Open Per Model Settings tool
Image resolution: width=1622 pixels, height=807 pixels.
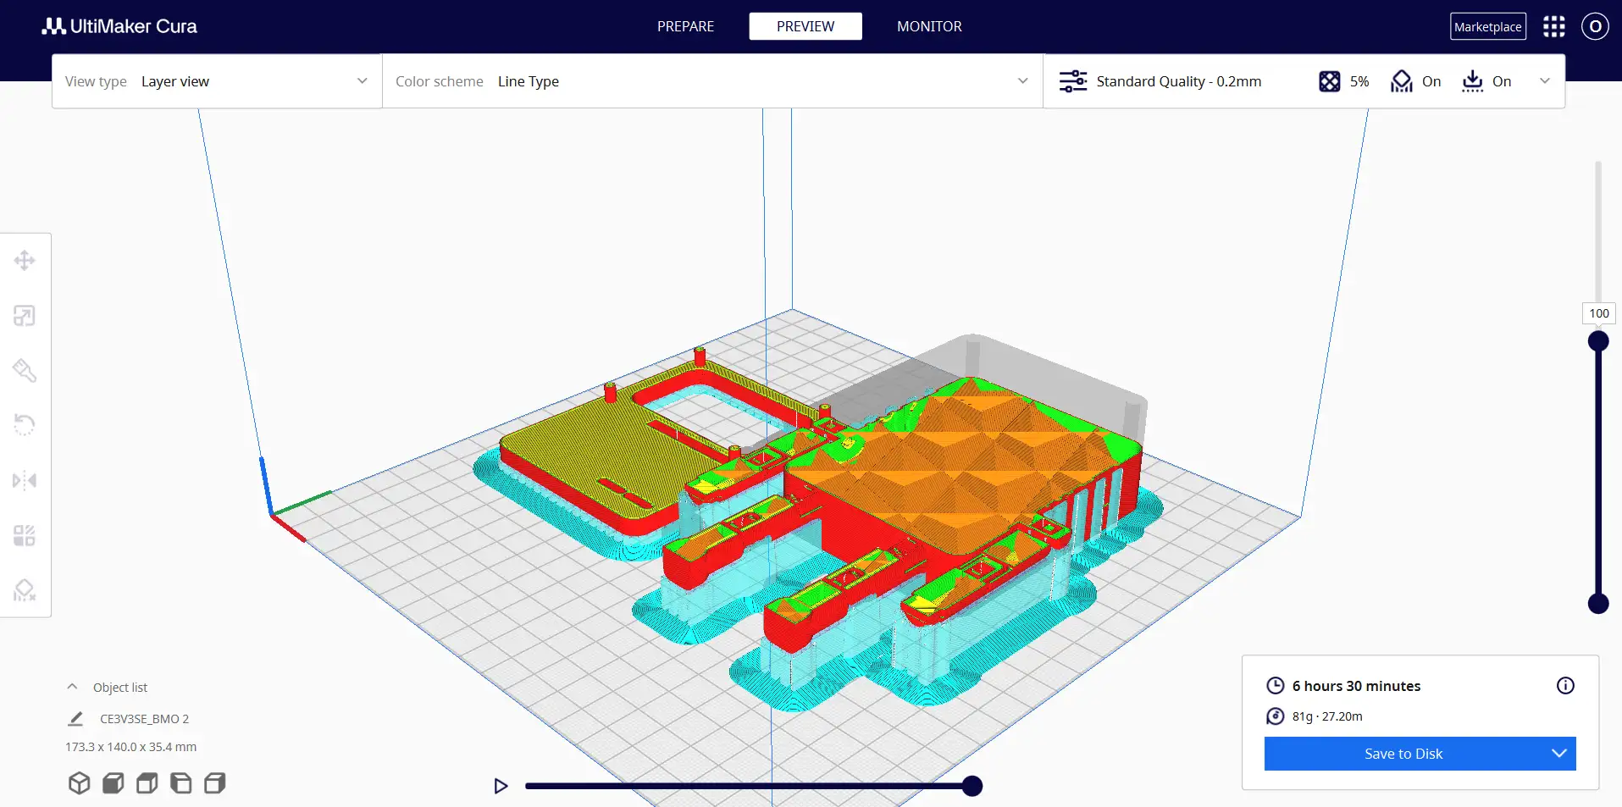[x=25, y=535]
